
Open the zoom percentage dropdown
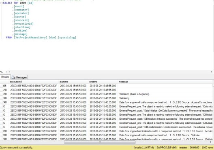[x=6, y=72]
